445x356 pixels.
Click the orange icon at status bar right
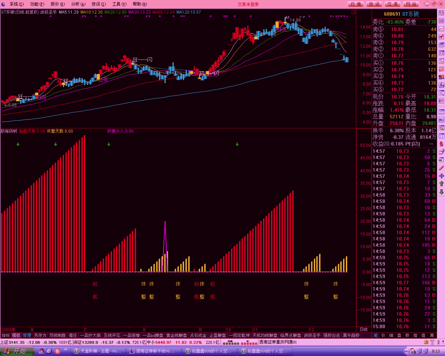426,342
